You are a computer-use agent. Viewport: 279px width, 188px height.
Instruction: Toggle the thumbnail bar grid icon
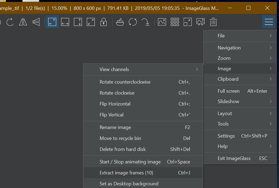175,22
